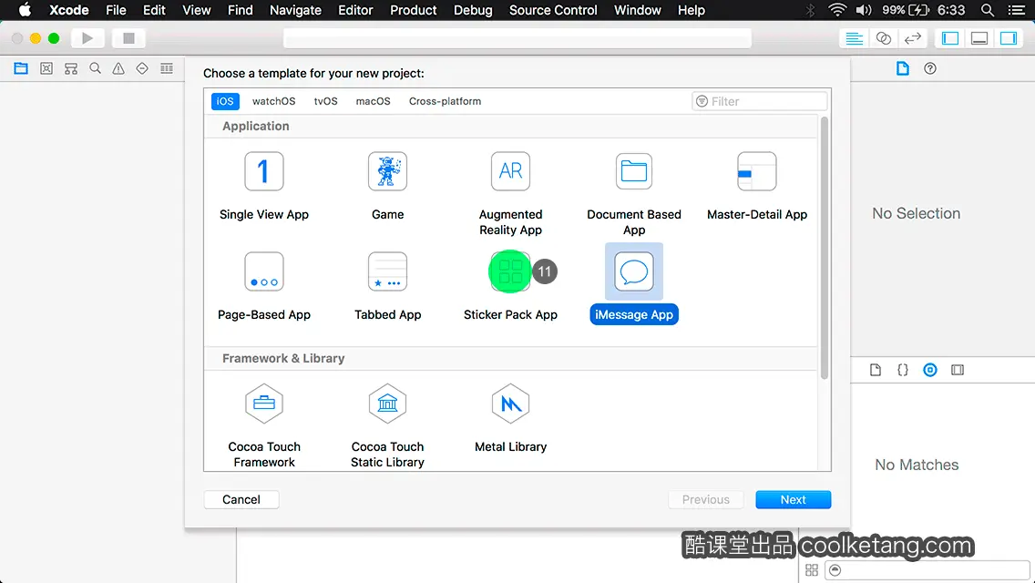The height and width of the screenshot is (583, 1035).
Task: Open the macOS platform tab
Action: tap(373, 101)
